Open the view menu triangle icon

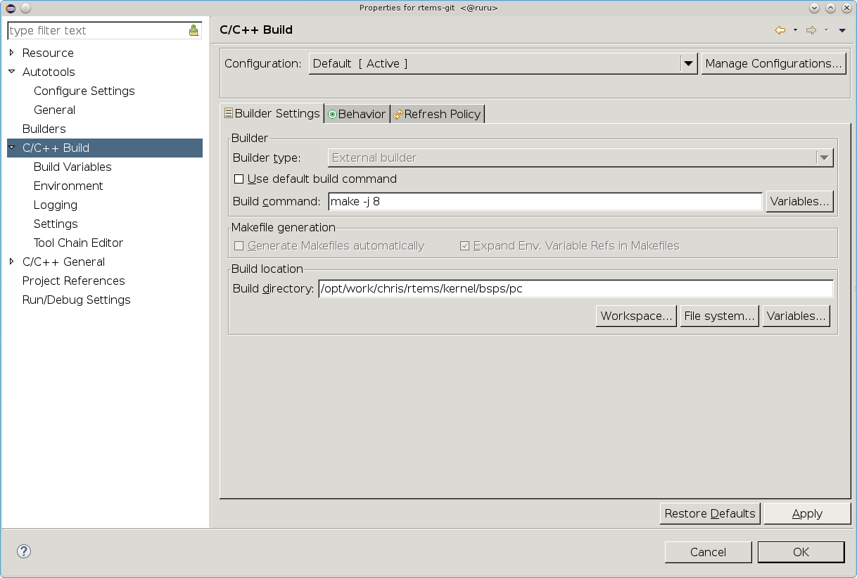(x=842, y=30)
